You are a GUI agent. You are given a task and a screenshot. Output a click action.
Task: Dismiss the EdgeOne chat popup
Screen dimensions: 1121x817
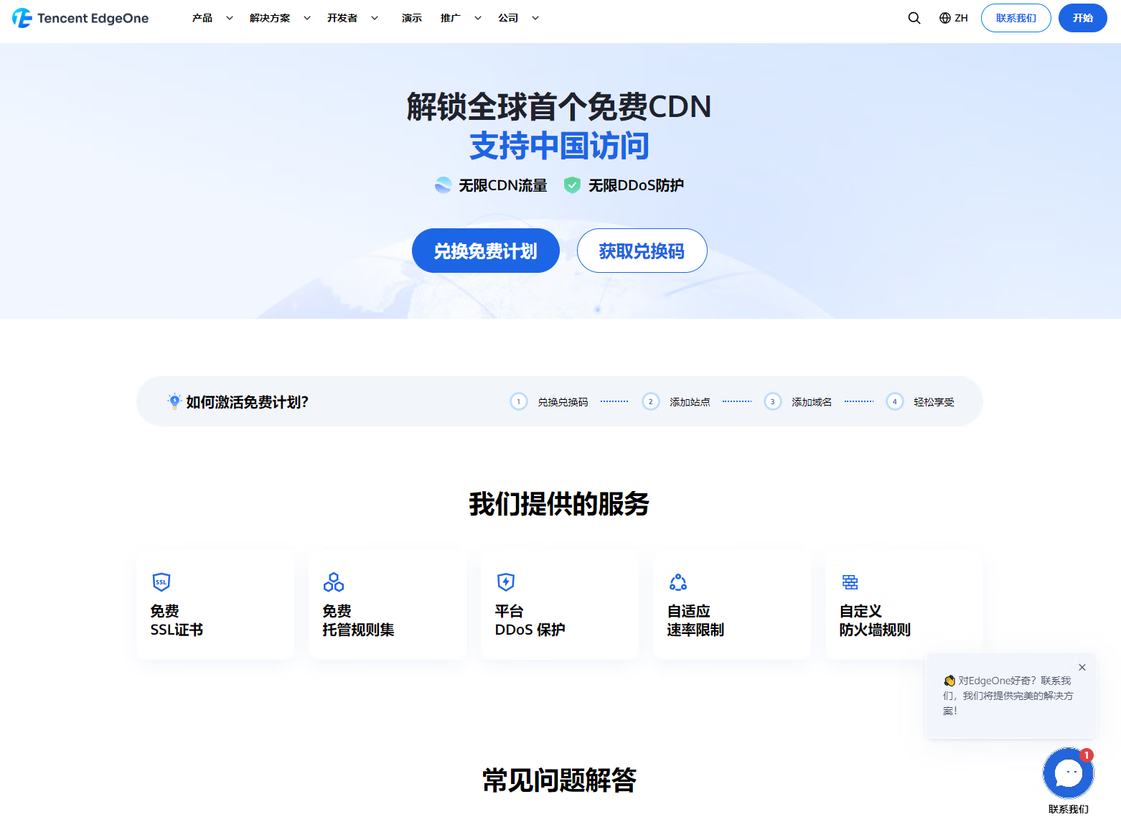pos(1082,667)
